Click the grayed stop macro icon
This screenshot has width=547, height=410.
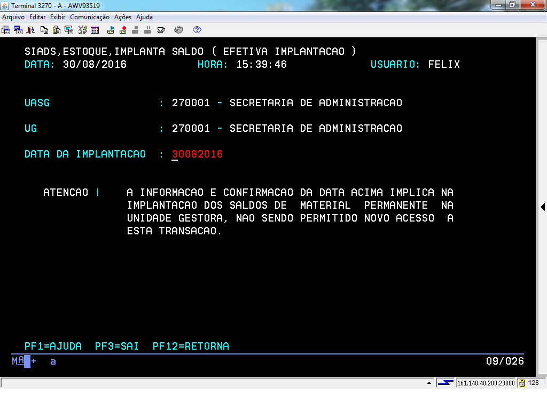coord(135,30)
